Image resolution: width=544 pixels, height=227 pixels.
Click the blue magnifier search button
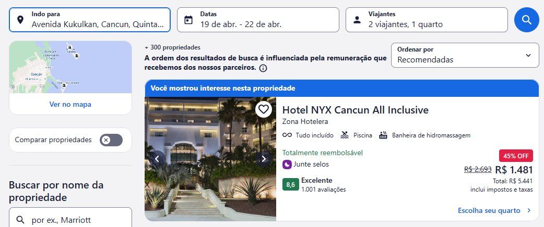tap(526, 20)
